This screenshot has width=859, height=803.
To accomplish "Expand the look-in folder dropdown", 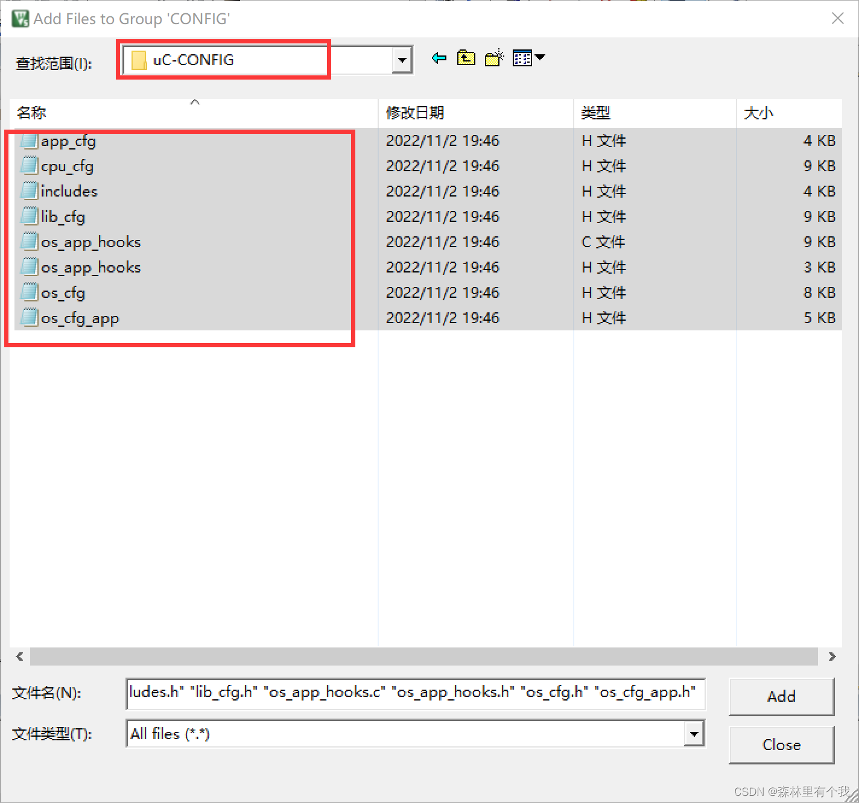I will (x=402, y=60).
